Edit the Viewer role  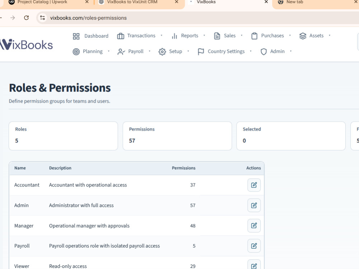254,265
